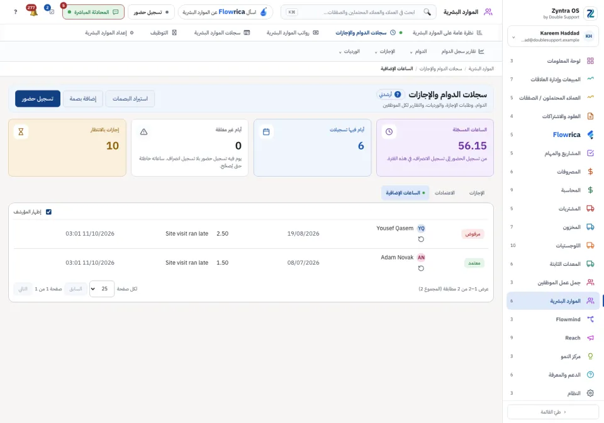604x423 pixels.
Task: Select الموارد البشرية in sidebar
Action: (553, 301)
